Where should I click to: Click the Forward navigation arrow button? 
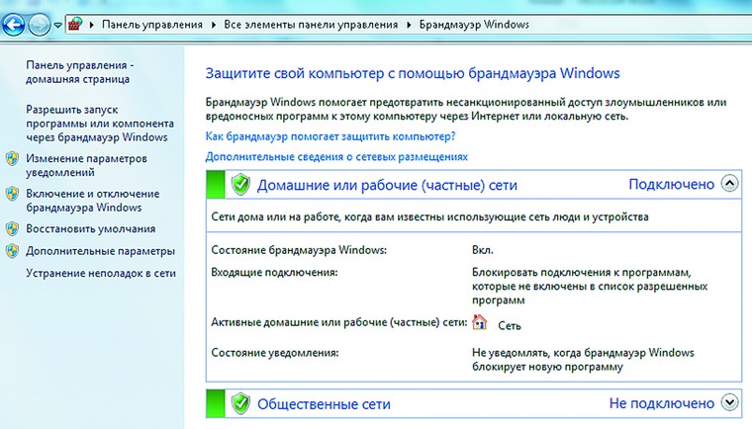pos(39,24)
